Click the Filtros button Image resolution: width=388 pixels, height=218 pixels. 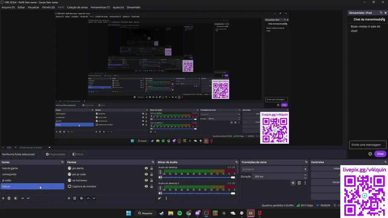pyautogui.click(x=78, y=154)
